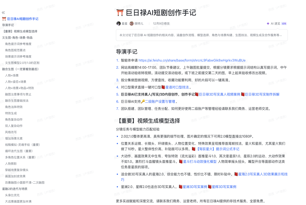The height and width of the screenshot is (205, 306).
Task: Select 循环迭代生图（重要） in the outline
Action: 20,151
